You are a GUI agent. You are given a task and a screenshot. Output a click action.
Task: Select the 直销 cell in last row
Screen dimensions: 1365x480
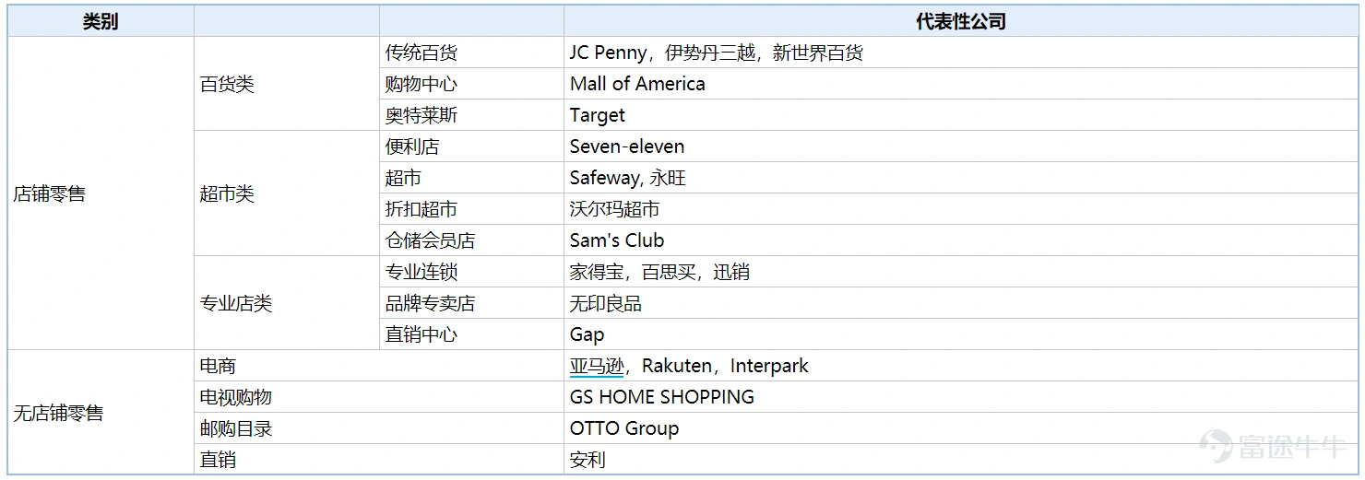coord(379,459)
